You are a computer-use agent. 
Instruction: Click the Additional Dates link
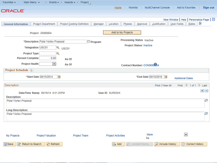(183, 78)
